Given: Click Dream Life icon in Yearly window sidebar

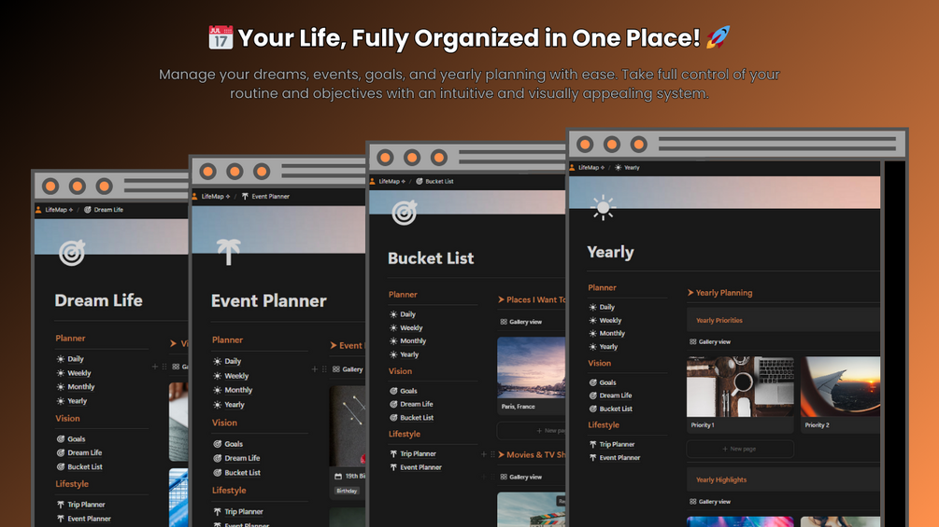Looking at the screenshot, I should pyautogui.click(x=593, y=395).
